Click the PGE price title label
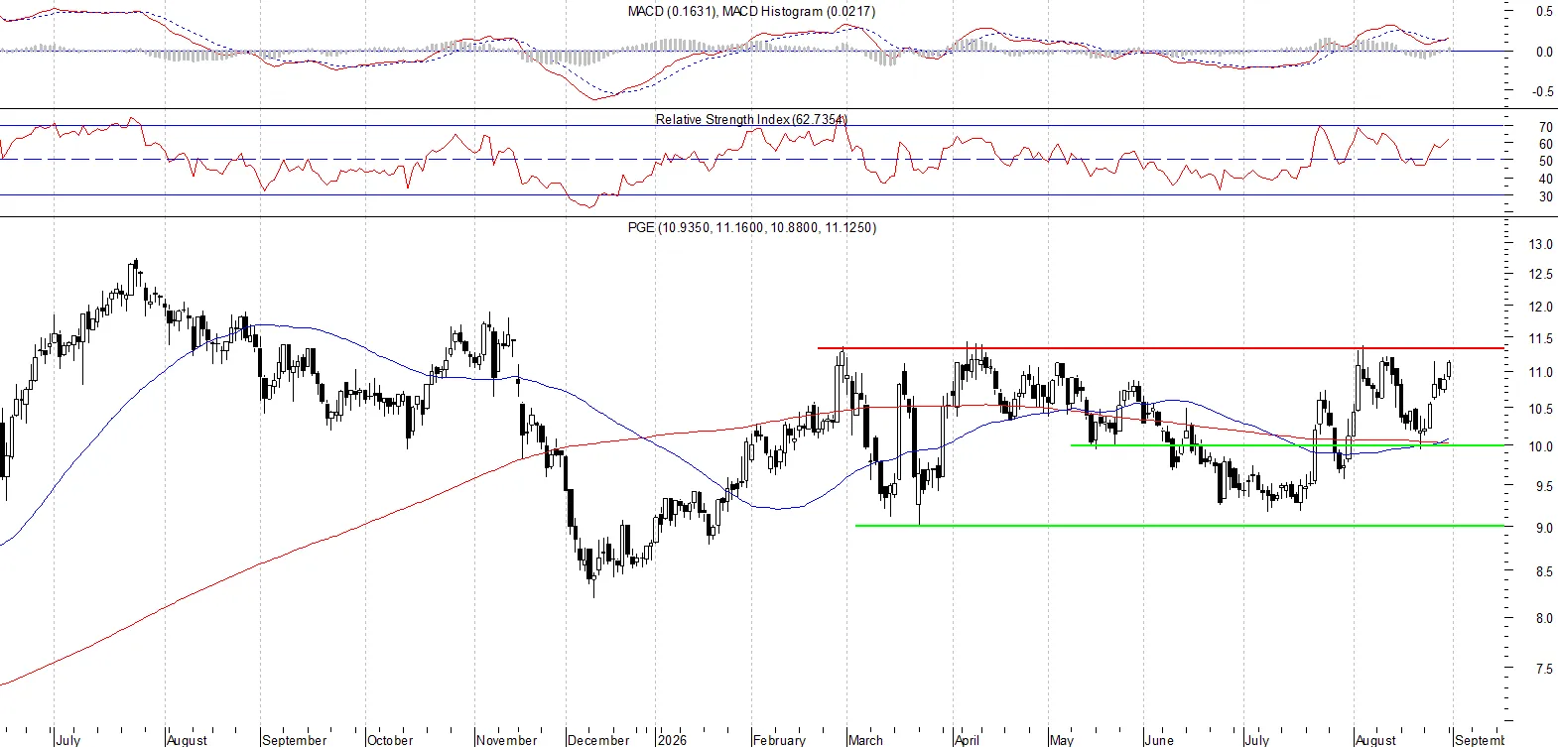1558x747 pixels. [x=751, y=227]
